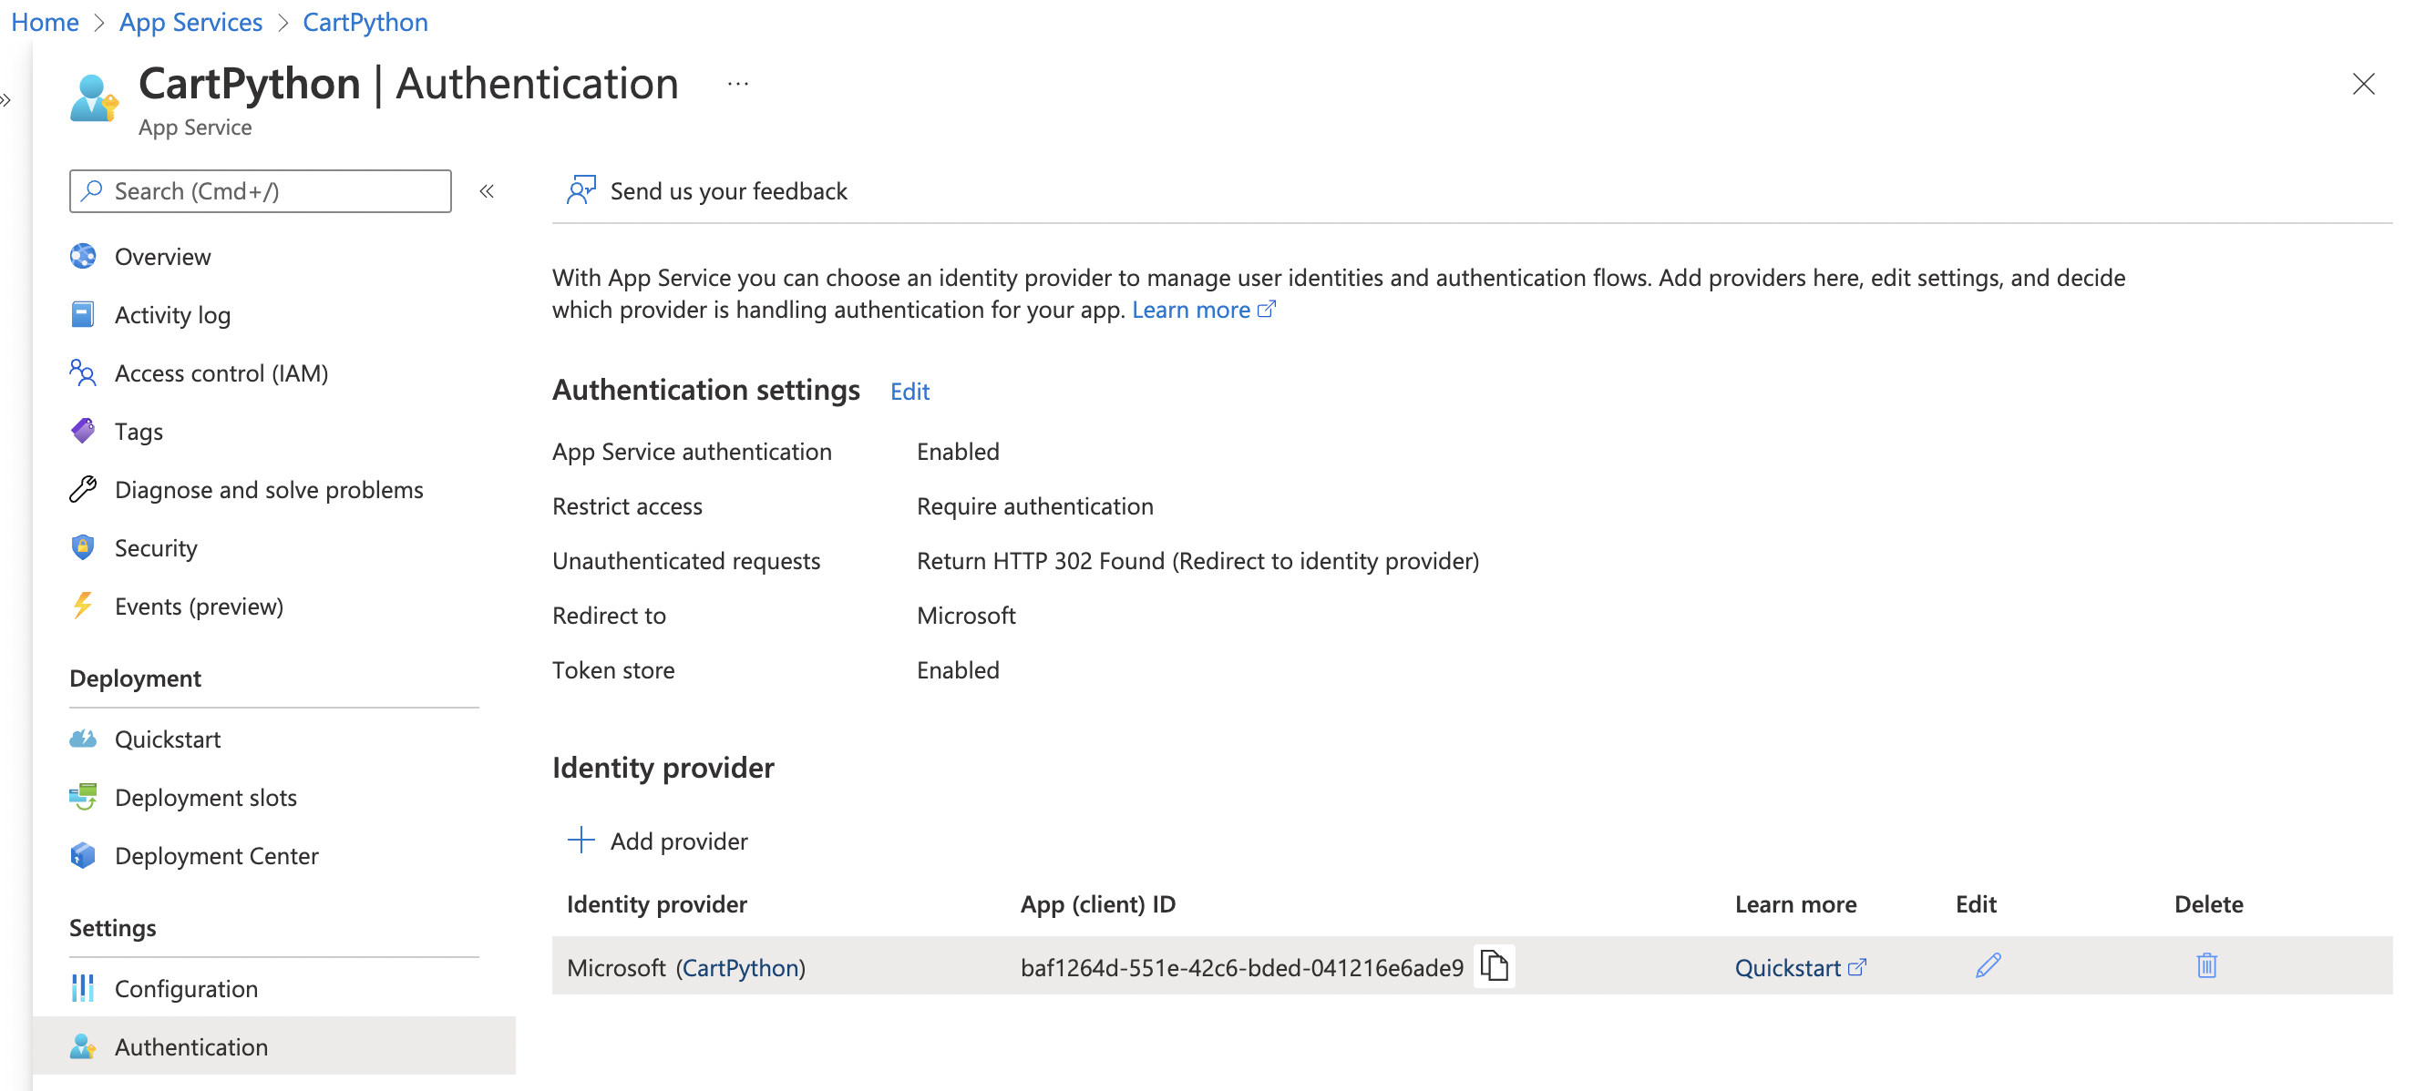Image resolution: width=2415 pixels, height=1091 pixels.
Task: Focus the Search (Cmd+/) field
Action: coord(260,191)
